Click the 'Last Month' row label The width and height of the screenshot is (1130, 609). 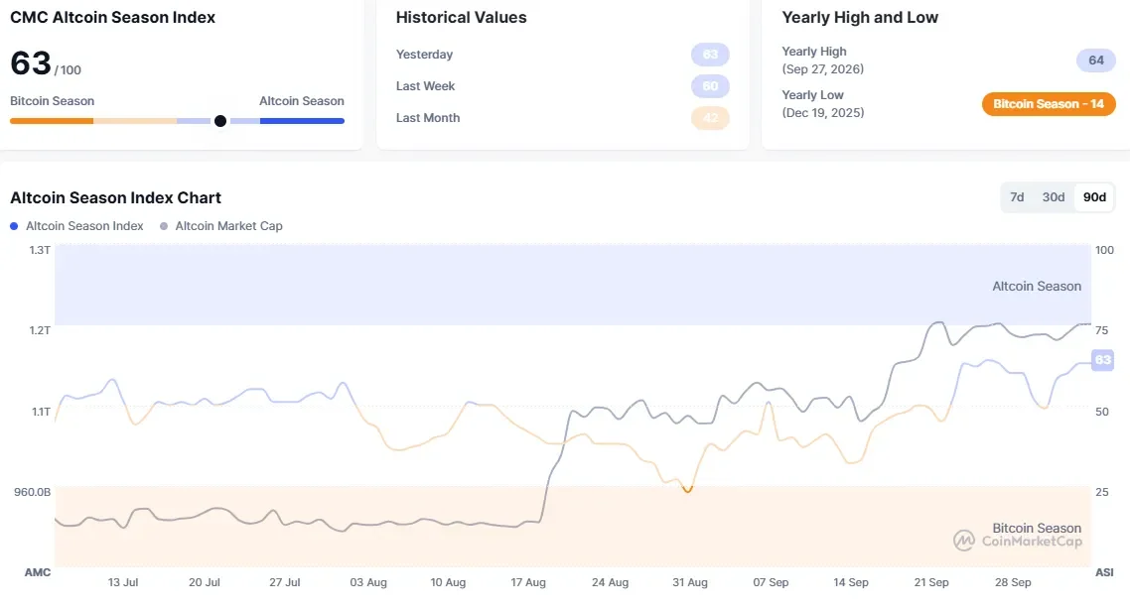pyautogui.click(x=427, y=118)
